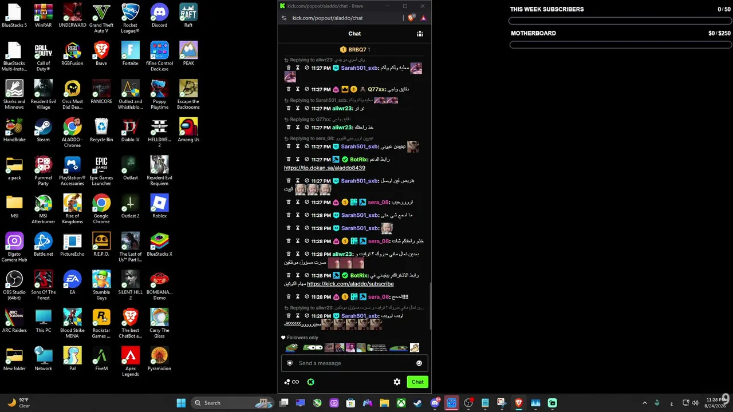The image size is (733, 412).
Task: Select the Among Us desktop icon
Action: tap(188, 130)
